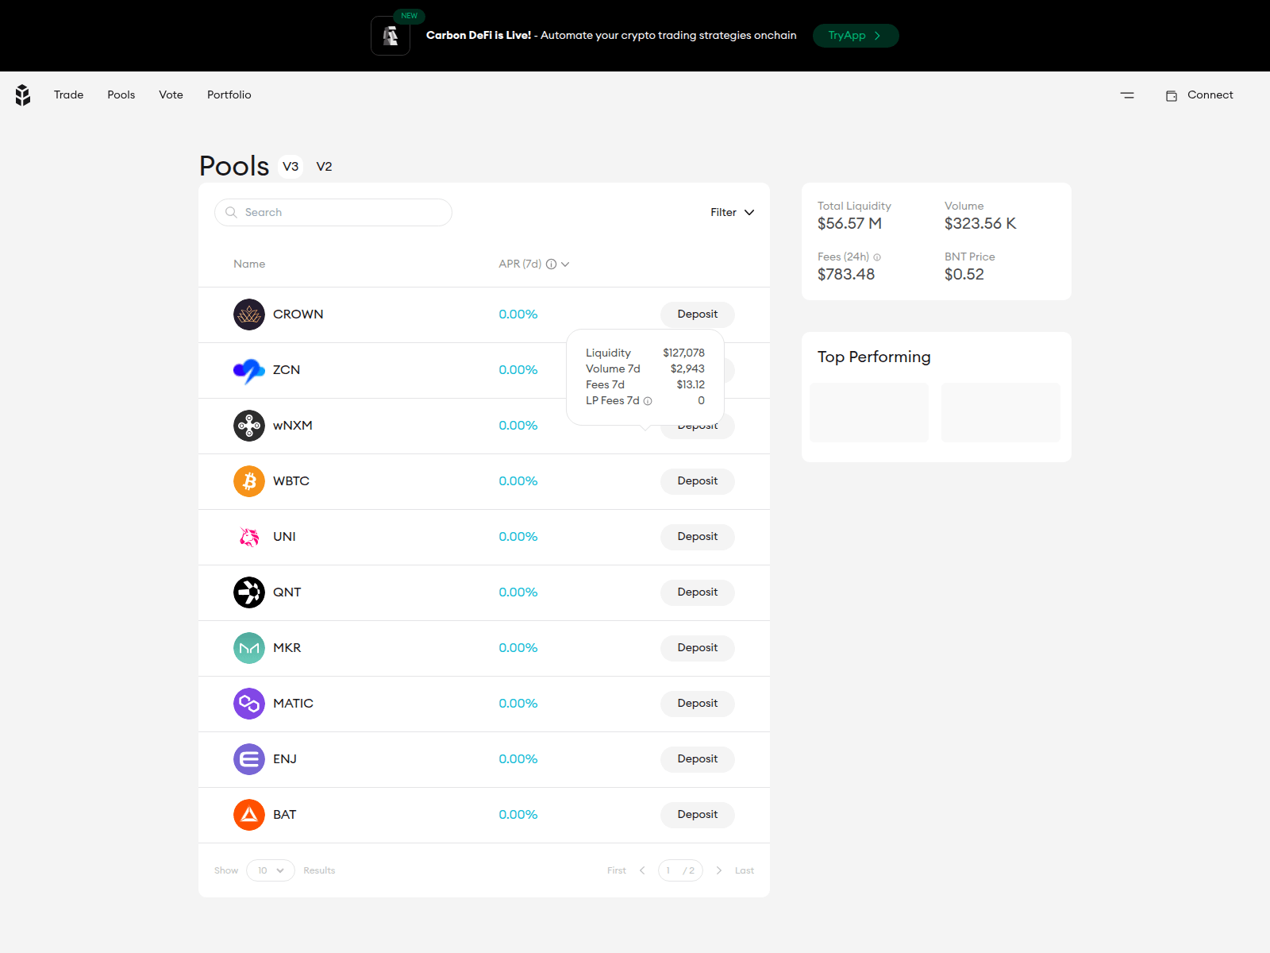Select the MKR Maker icon
Viewport: 1270px width, 953px height.
point(248,647)
